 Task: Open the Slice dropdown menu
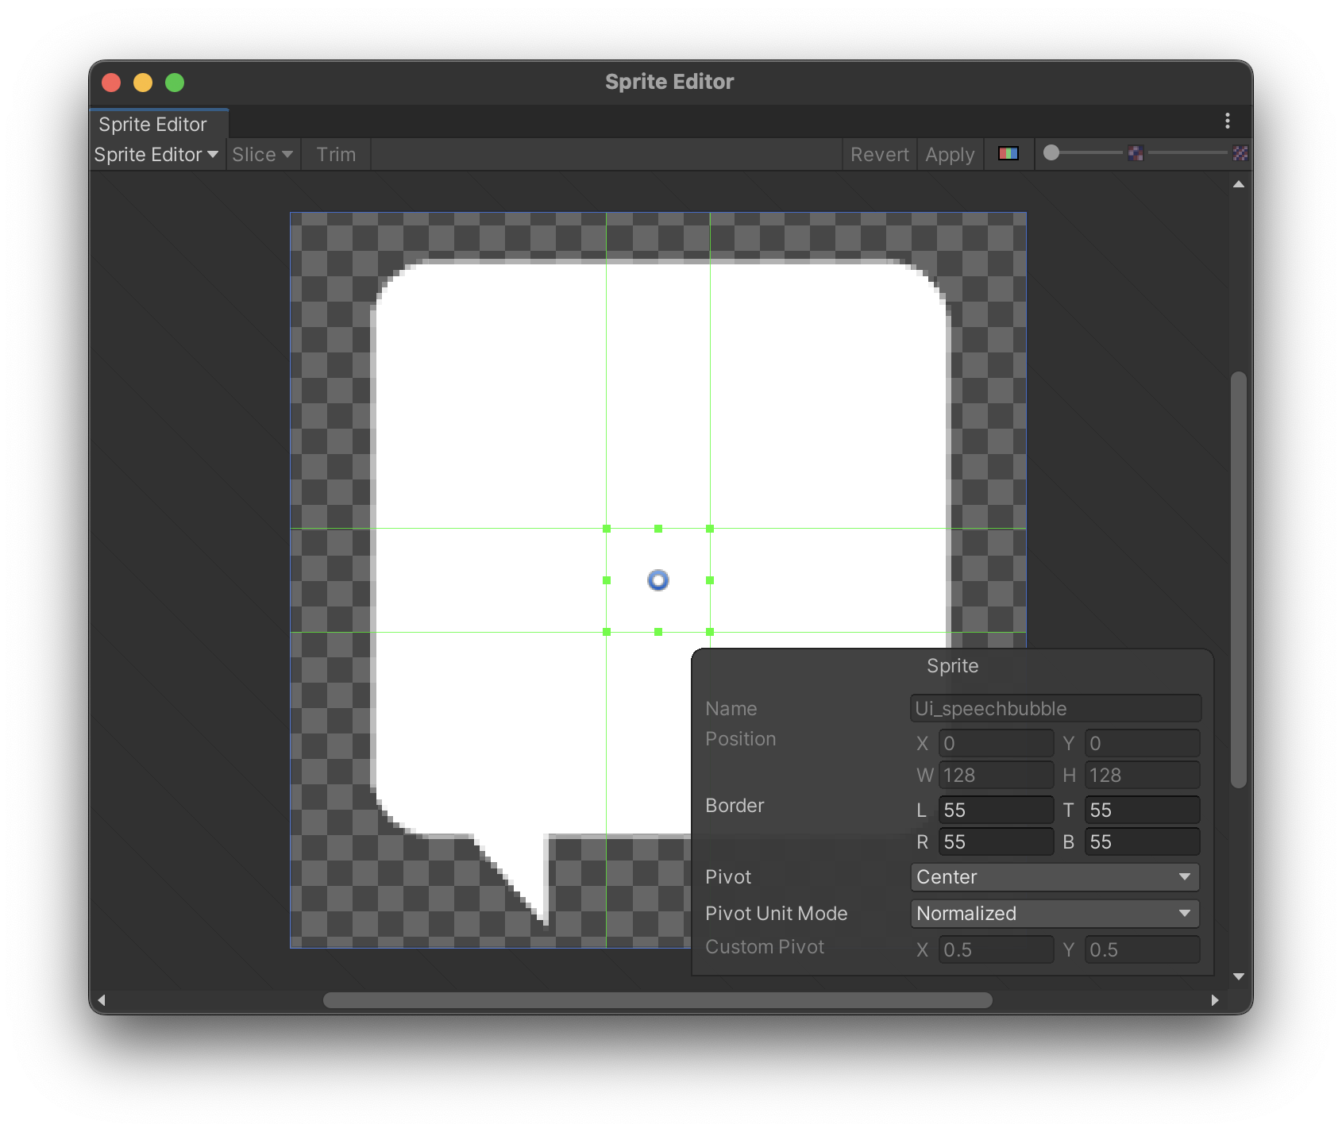[x=262, y=155]
